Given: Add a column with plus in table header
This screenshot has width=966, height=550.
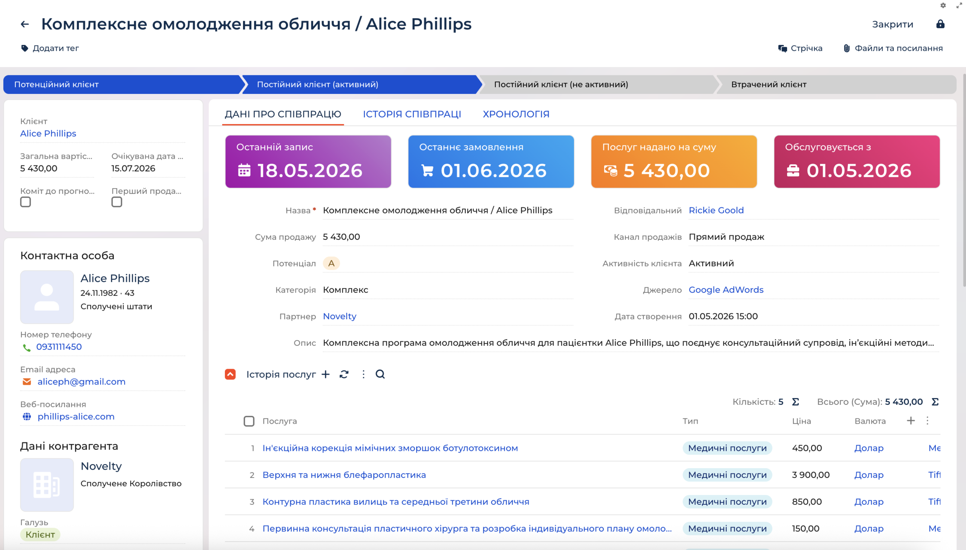Looking at the screenshot, I should (x=911, y=421).
